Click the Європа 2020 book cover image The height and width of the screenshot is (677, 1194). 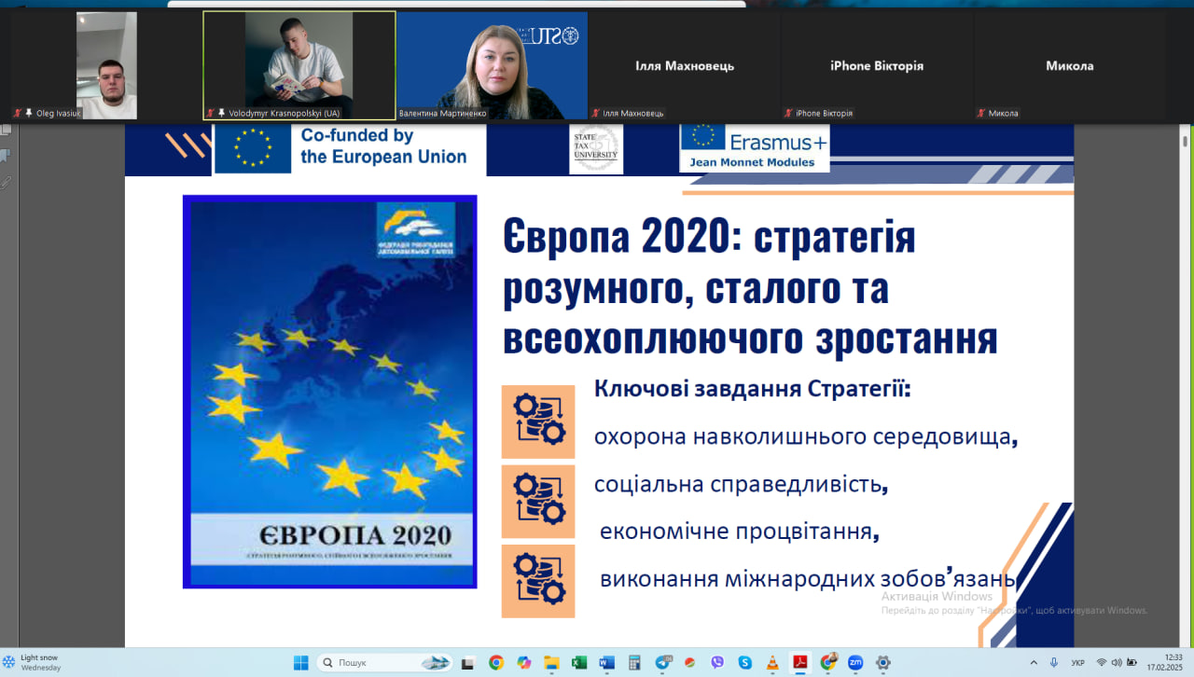[329, 392]
